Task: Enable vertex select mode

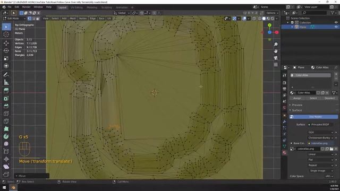Action: 30,19
